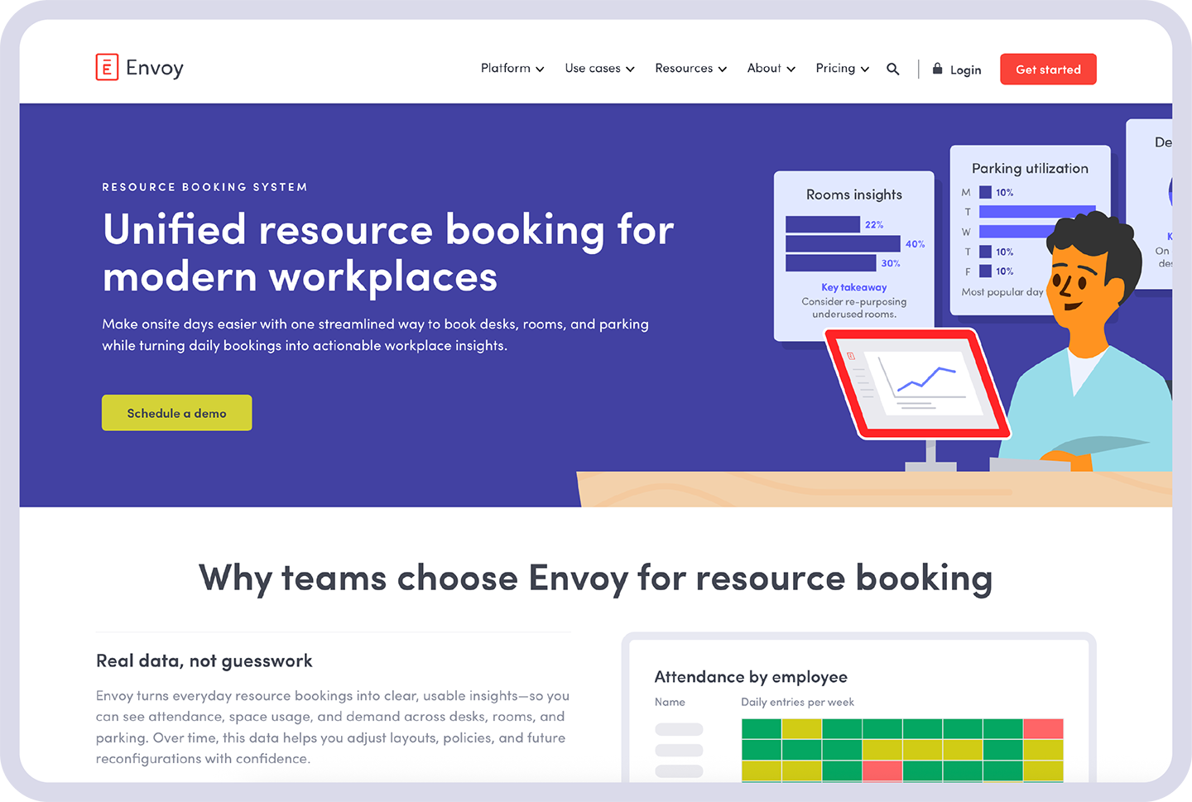
Task: Click the Envoy wordmark to go home
Action: 155,68
